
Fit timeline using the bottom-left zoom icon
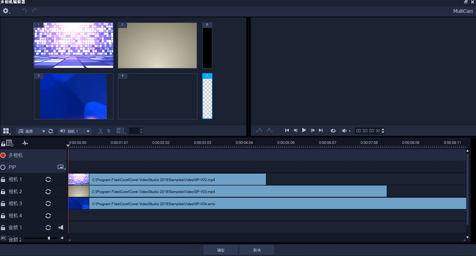click(x=3, y=238)
